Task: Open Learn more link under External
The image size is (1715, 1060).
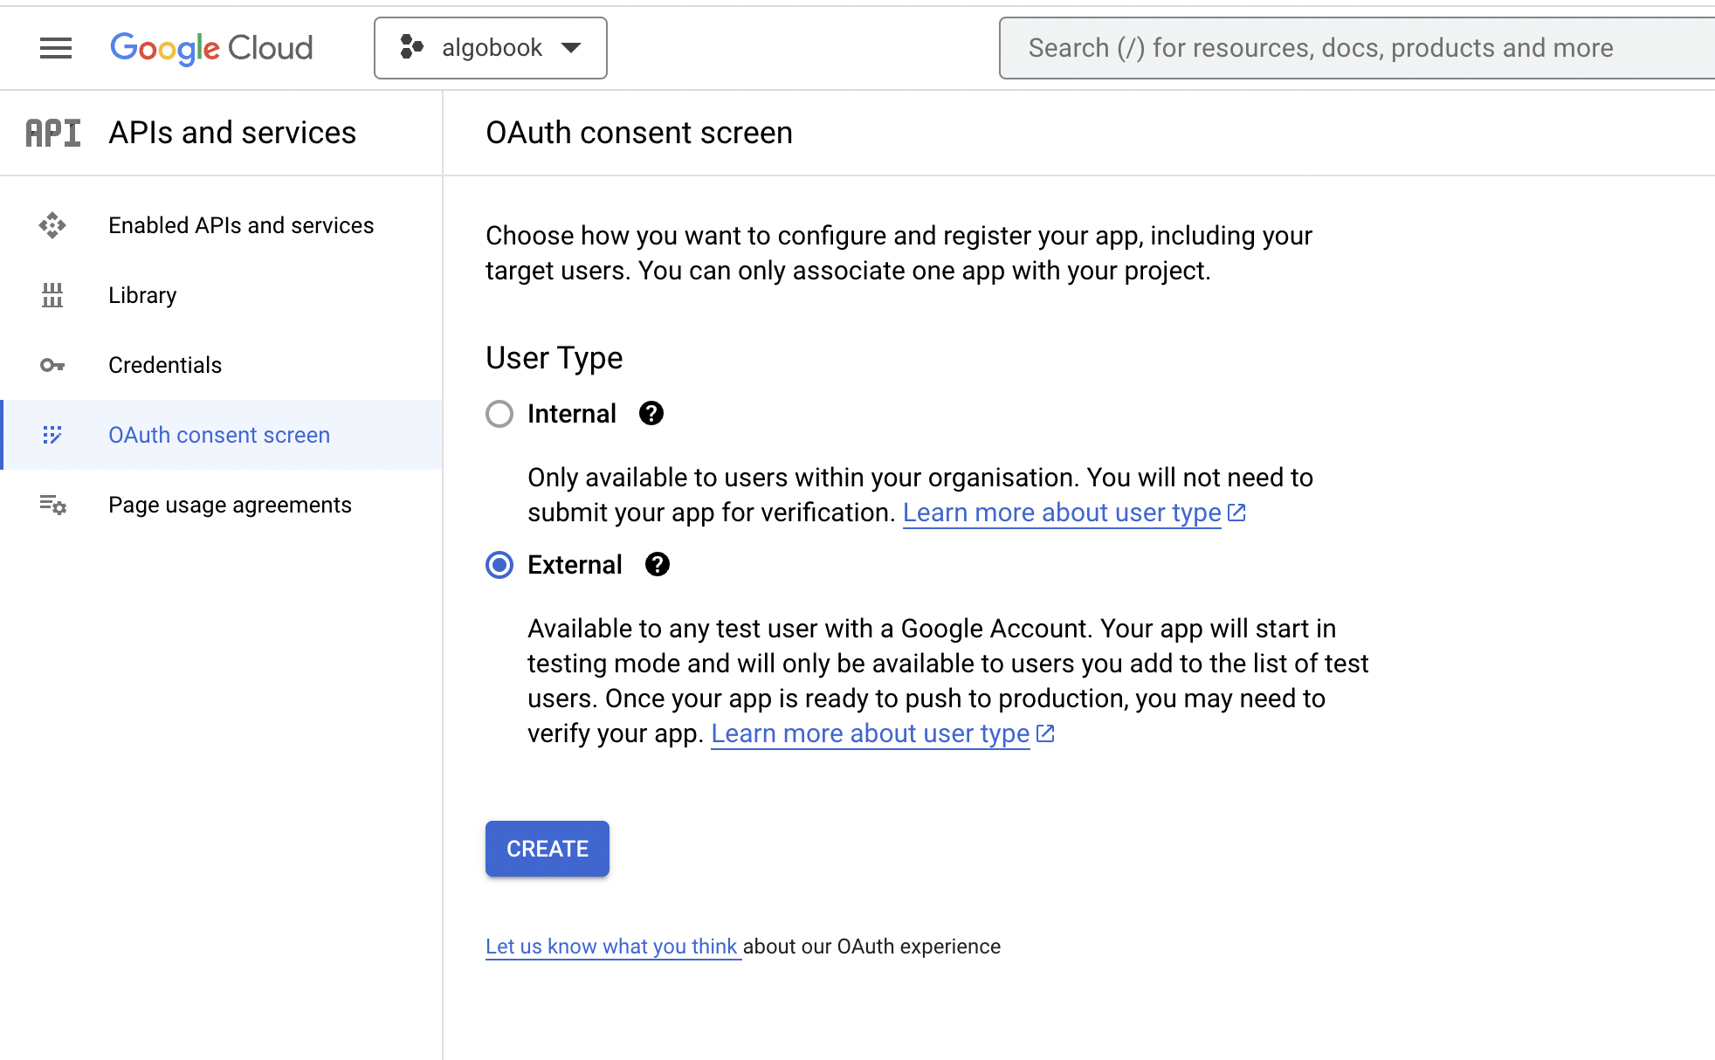Action: coord(871,733)
